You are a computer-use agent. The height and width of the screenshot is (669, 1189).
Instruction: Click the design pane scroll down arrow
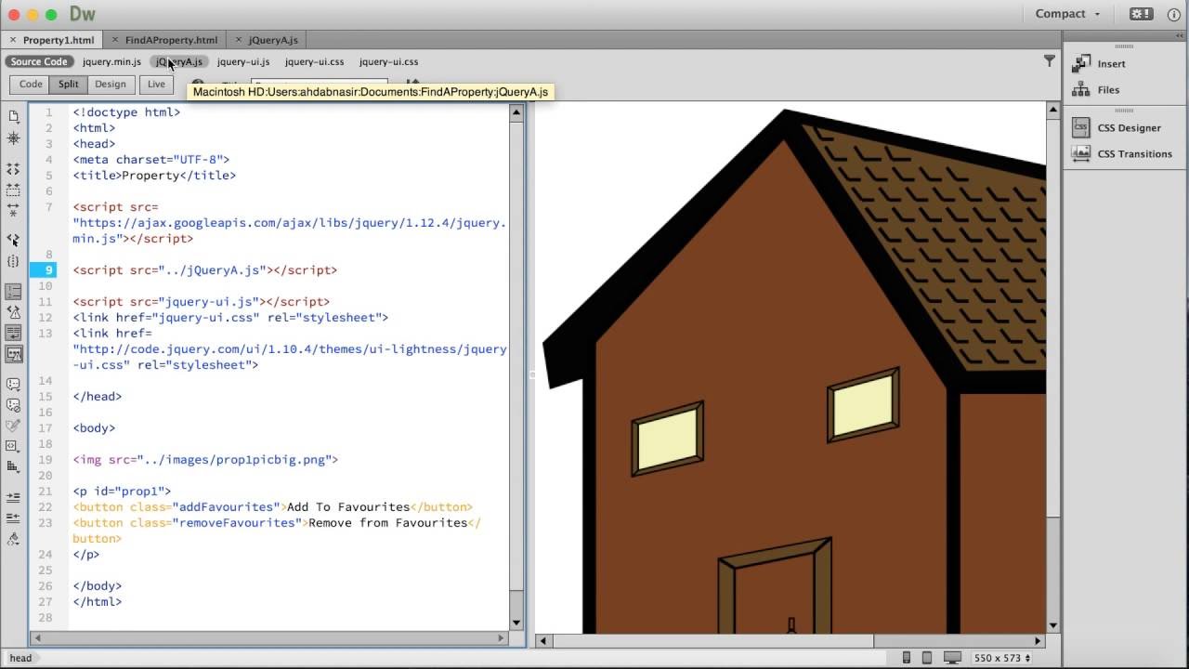pos(1053,625)
